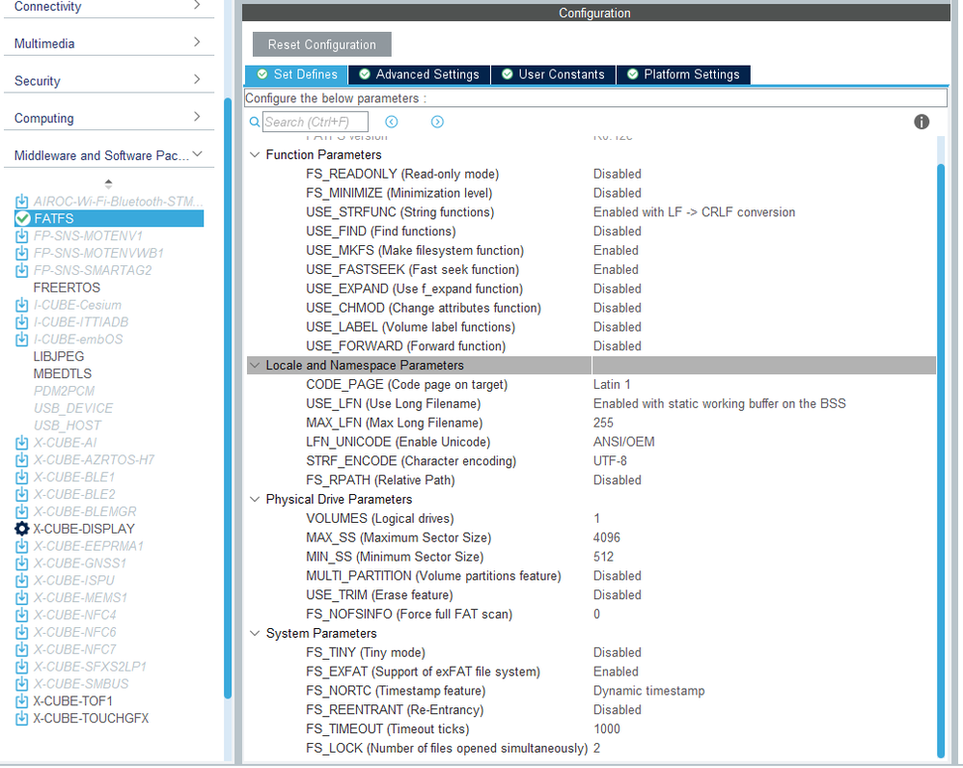Click USE_STRFUNC value 'Enabled with LF -> CRLF conversion'
This screenshot has height=768, width=963.
click(x=694, y=212)
